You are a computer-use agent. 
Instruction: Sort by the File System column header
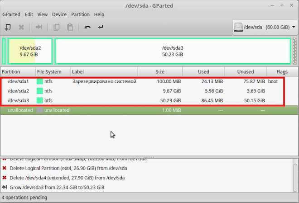(x=53, y=72)
